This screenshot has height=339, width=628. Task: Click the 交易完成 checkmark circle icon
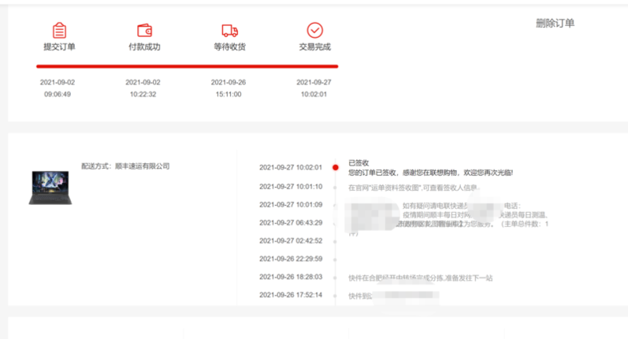[314, 30]
